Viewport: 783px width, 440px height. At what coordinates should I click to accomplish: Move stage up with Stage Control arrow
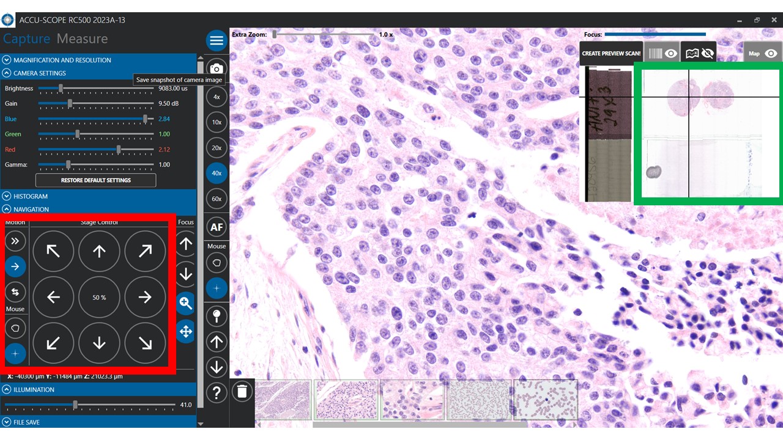click(99, 251)
